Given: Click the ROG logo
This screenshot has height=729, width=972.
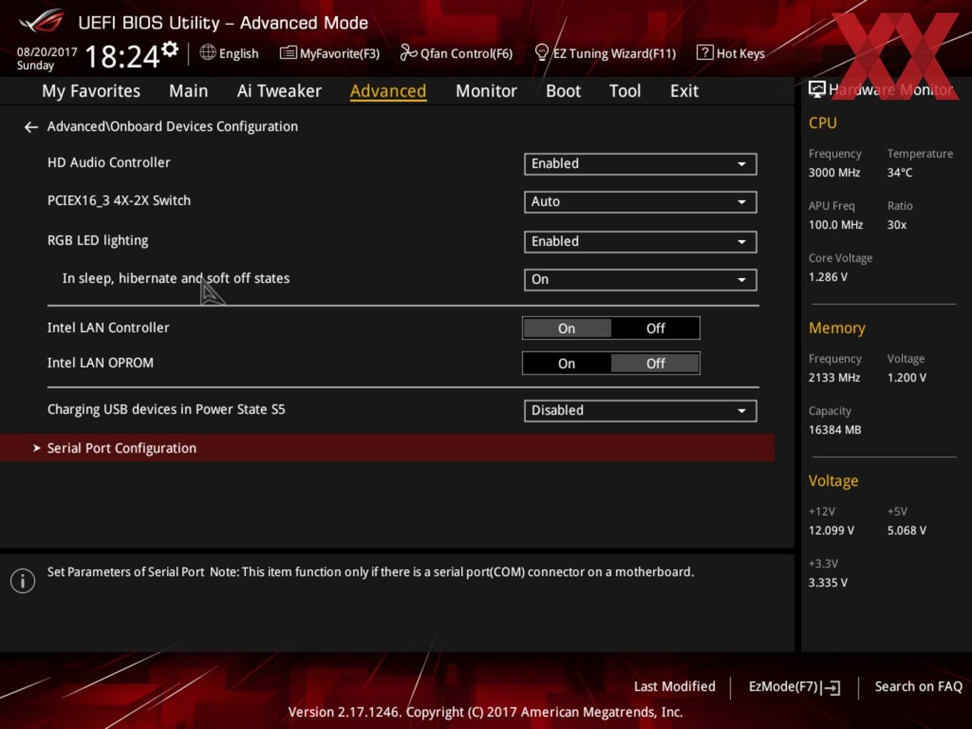Looking at the screenshot, I should point(41,21).
